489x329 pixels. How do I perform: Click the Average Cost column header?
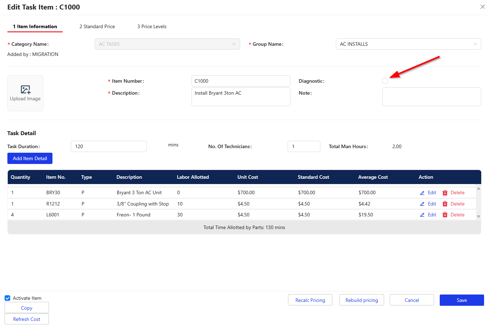tap(373, 177)
